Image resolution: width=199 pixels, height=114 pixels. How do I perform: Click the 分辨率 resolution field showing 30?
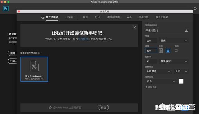pos(151,61)
